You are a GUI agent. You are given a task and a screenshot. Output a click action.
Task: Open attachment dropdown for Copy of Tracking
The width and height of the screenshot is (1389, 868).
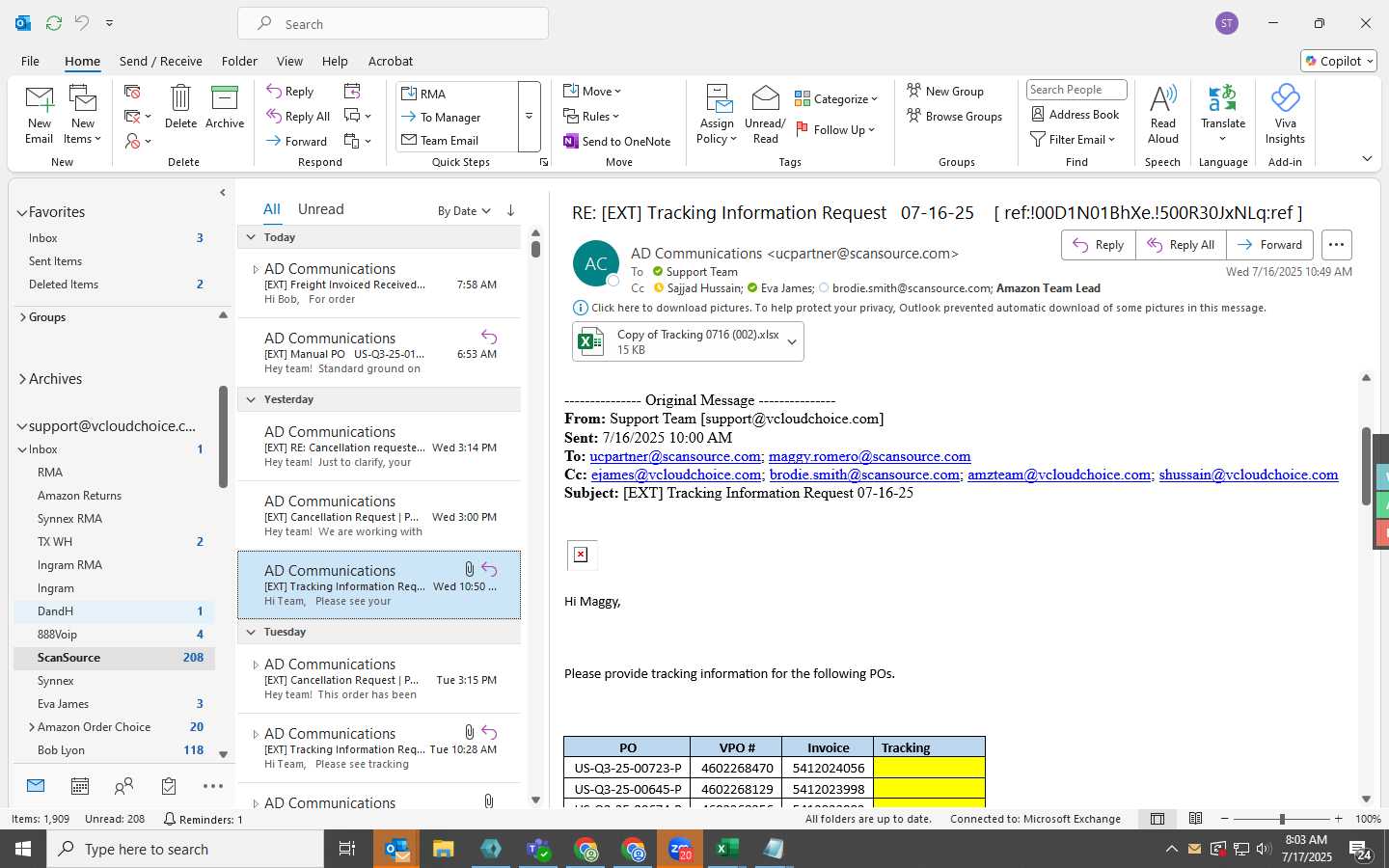pos(792,341)
